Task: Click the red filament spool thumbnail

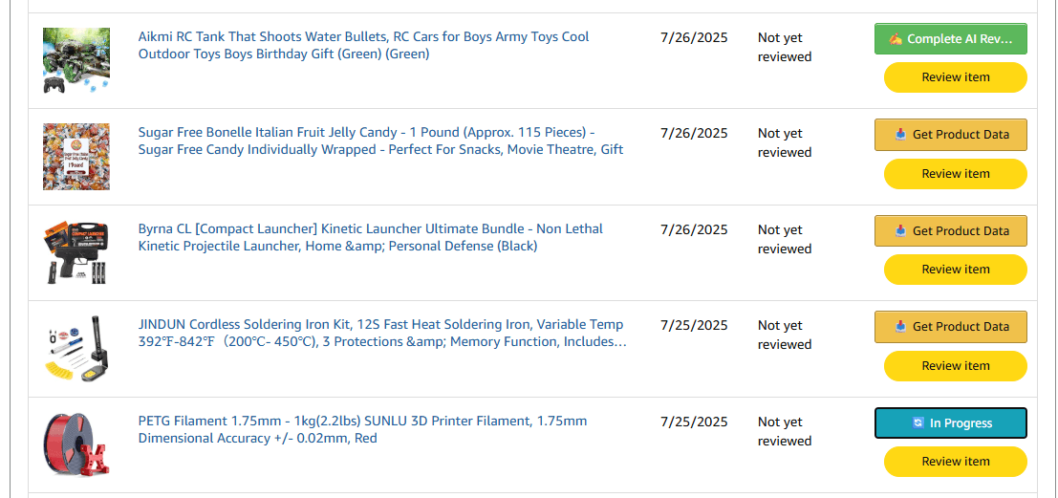Action: pos(76,444)
